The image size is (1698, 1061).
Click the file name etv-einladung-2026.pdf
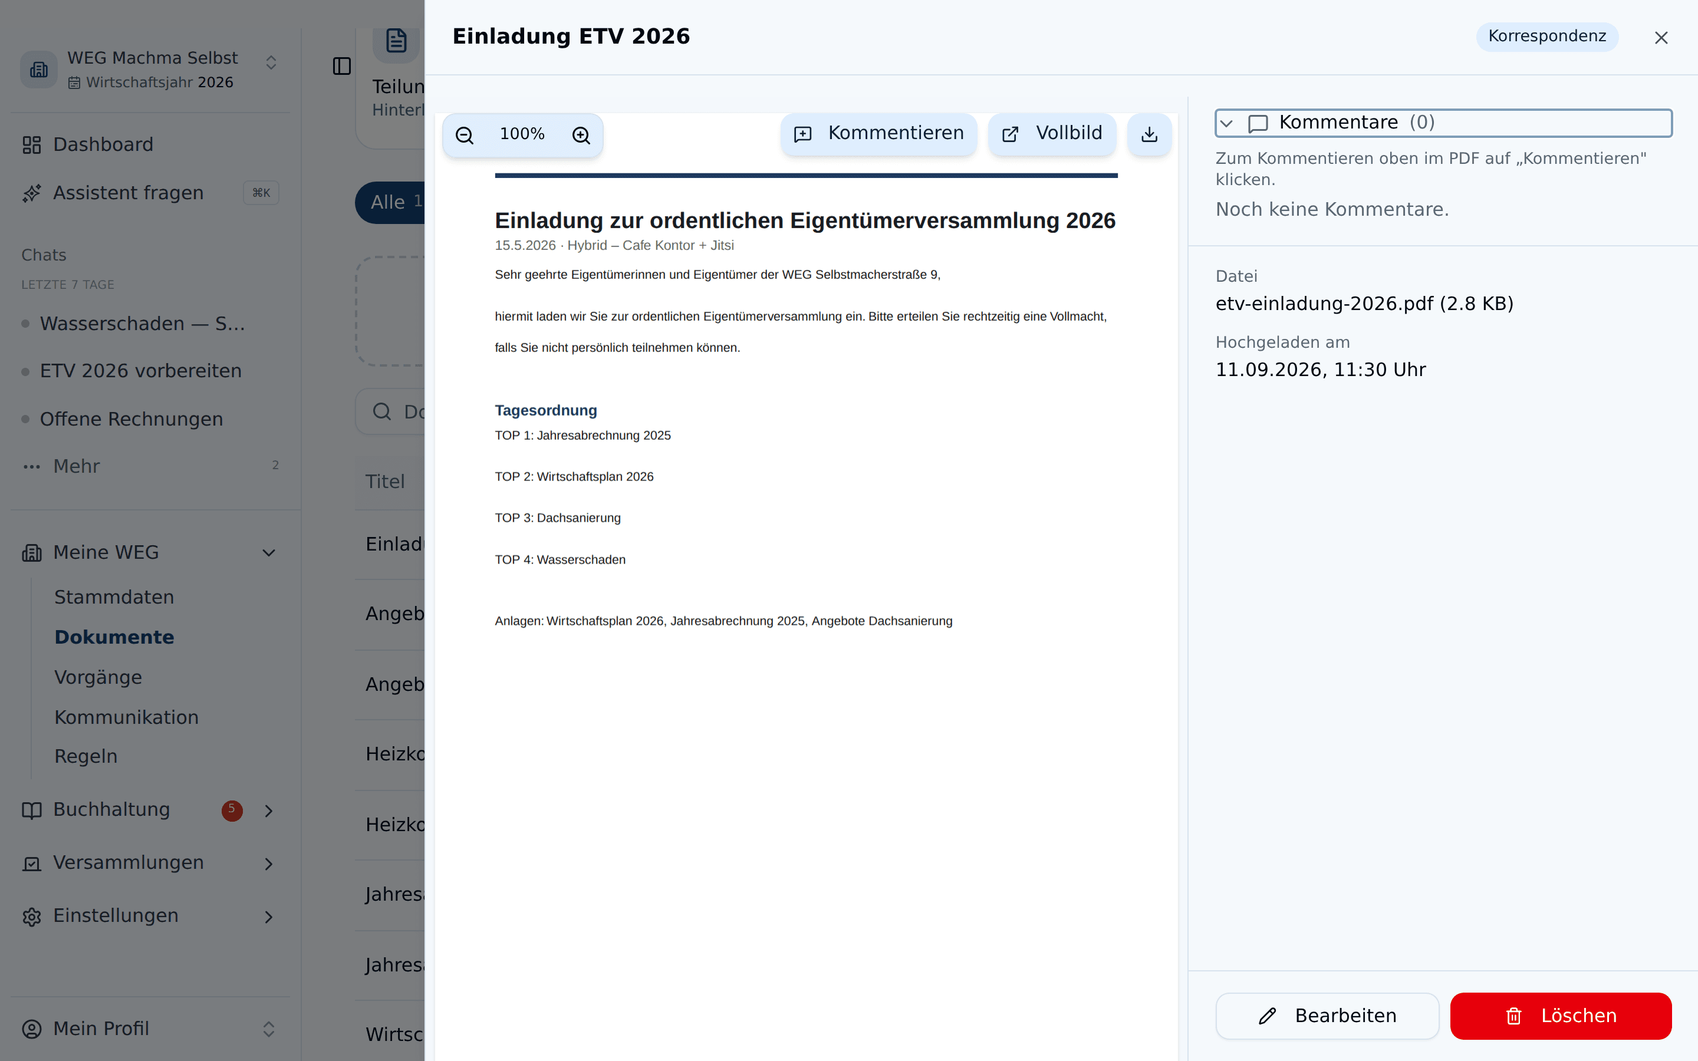tap(1364, 304)
